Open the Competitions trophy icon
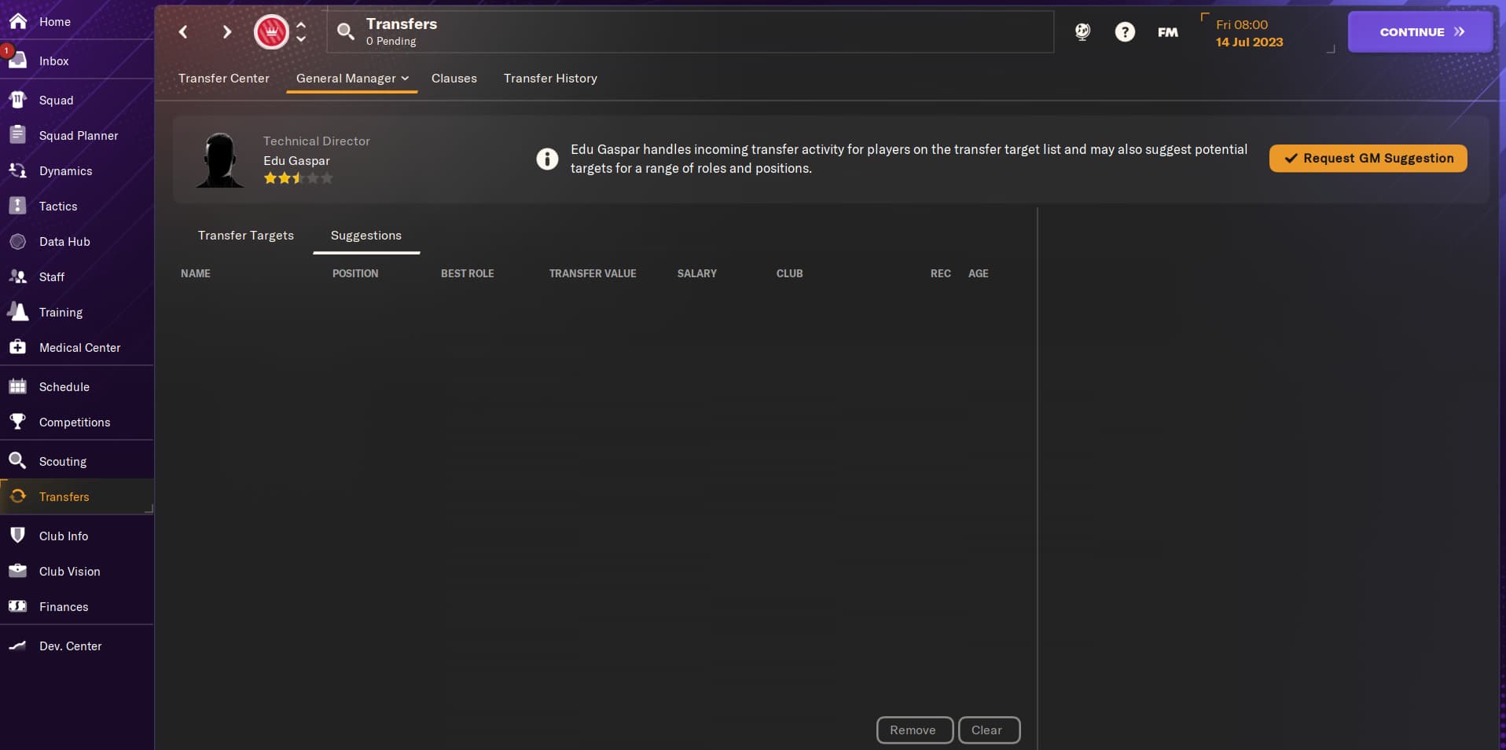The height and width of the screenshot is (750, 1506). [17, 422]
